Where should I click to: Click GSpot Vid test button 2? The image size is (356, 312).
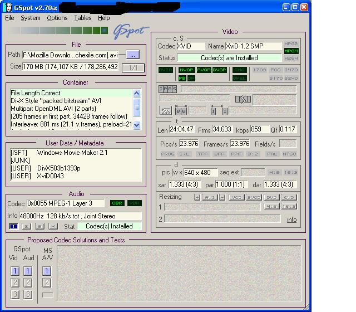pyautogui.click(x=15, y=282)
